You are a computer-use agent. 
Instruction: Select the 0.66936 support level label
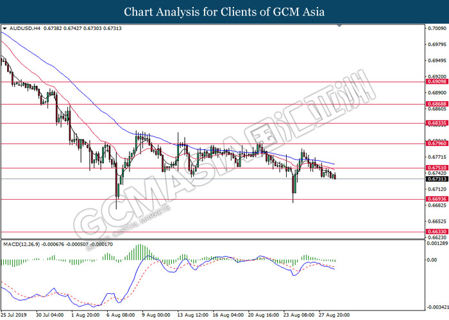(x=437, y=199)
